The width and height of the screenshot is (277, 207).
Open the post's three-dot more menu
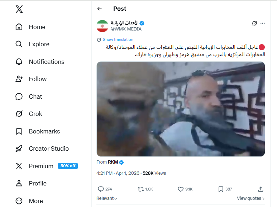click(263, 23)
